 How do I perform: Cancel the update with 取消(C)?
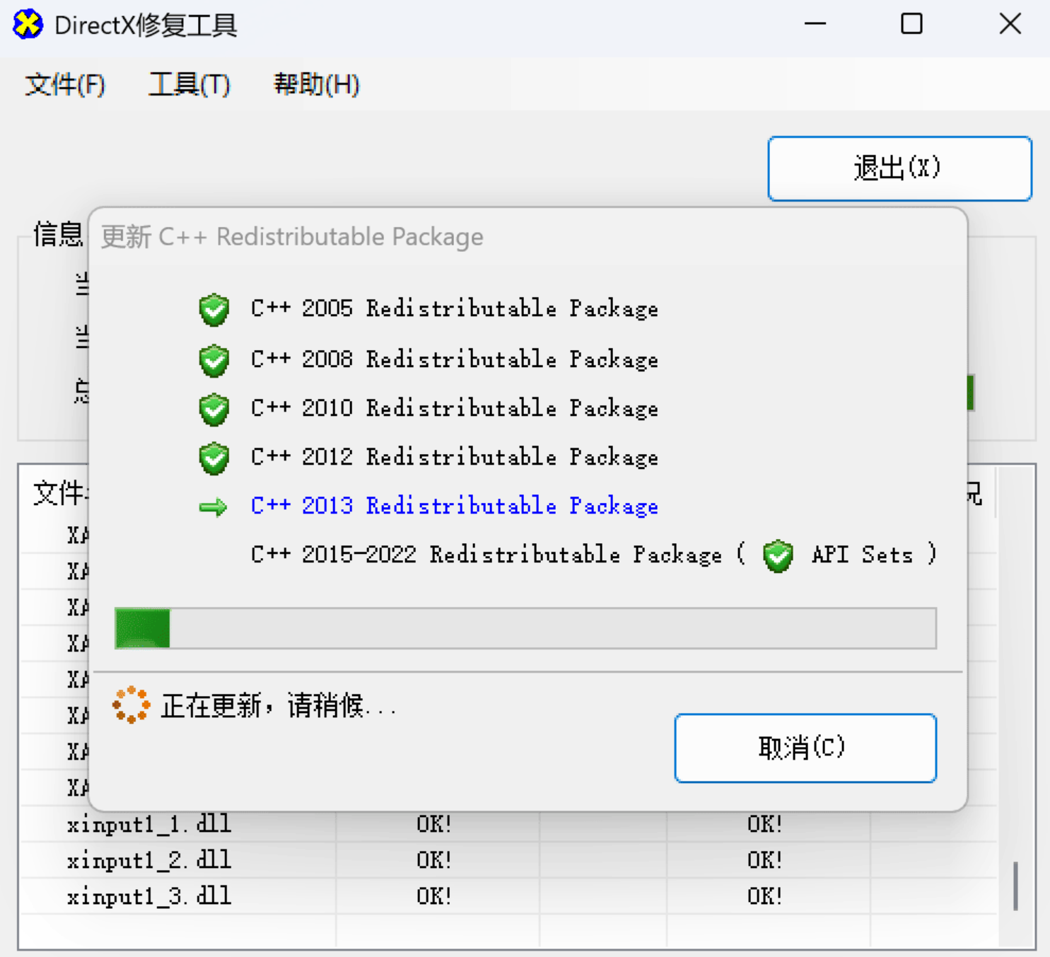pyautogui.click(x=805, y=748)
